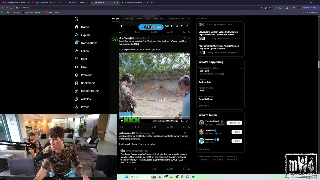Bookmark the Kick Clips post
The image size is (320, 180).
184,127
